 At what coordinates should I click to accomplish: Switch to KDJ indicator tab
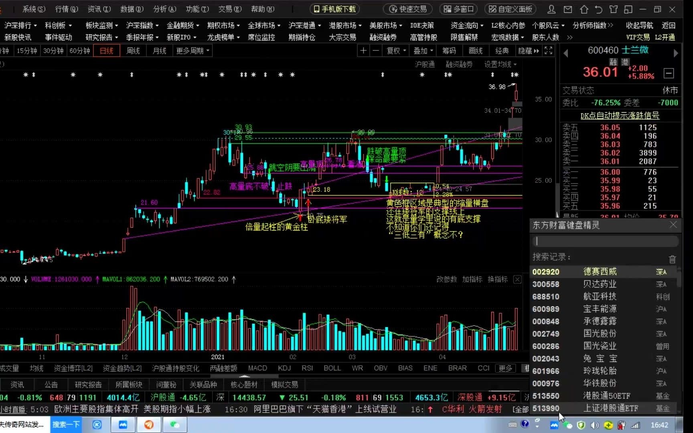click(284, 368)
